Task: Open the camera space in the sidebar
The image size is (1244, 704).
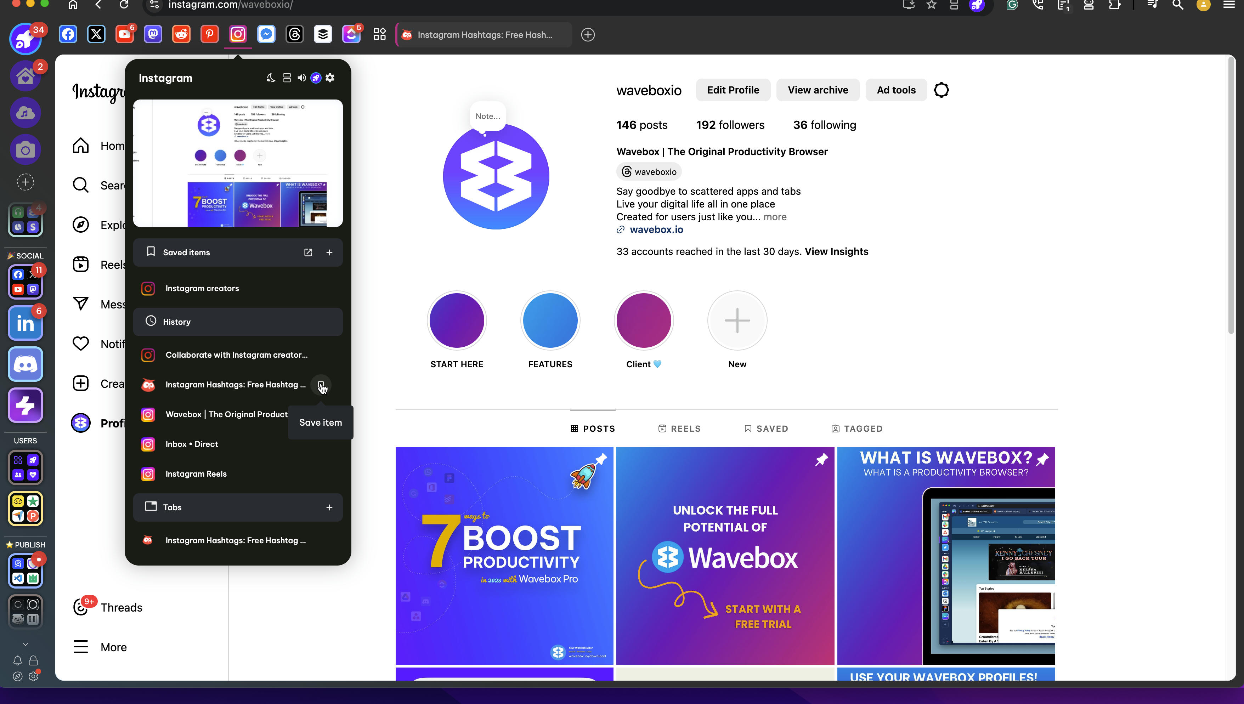Action: [x=25, y=150]
